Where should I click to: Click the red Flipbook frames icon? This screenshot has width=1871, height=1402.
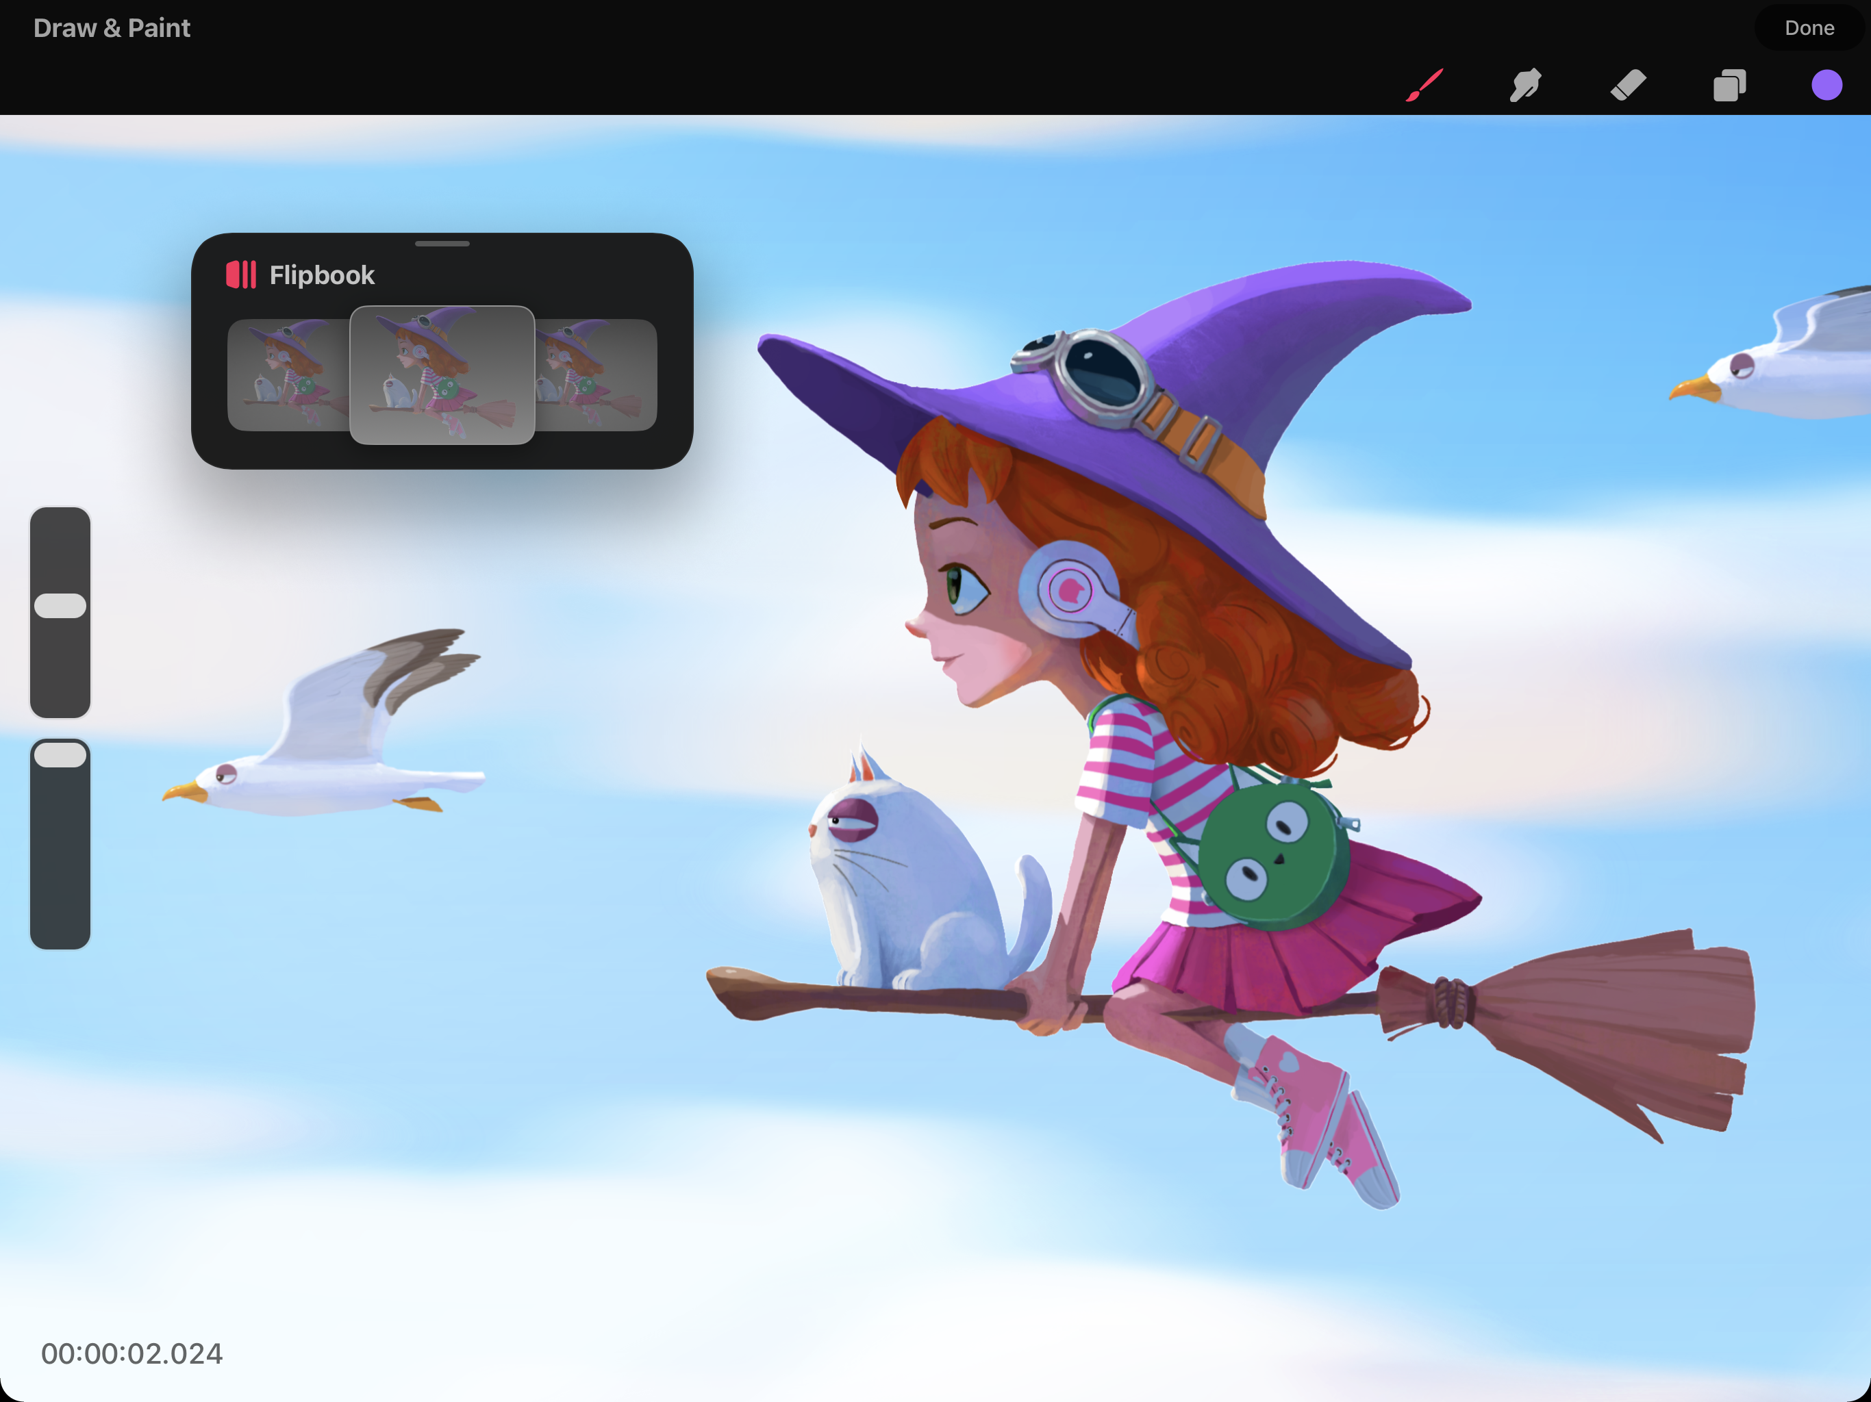[x=241, y=275]
